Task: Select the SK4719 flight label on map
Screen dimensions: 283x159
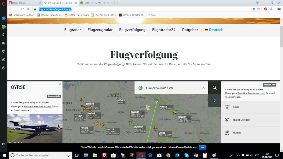Action: click(x=113, y=131)
